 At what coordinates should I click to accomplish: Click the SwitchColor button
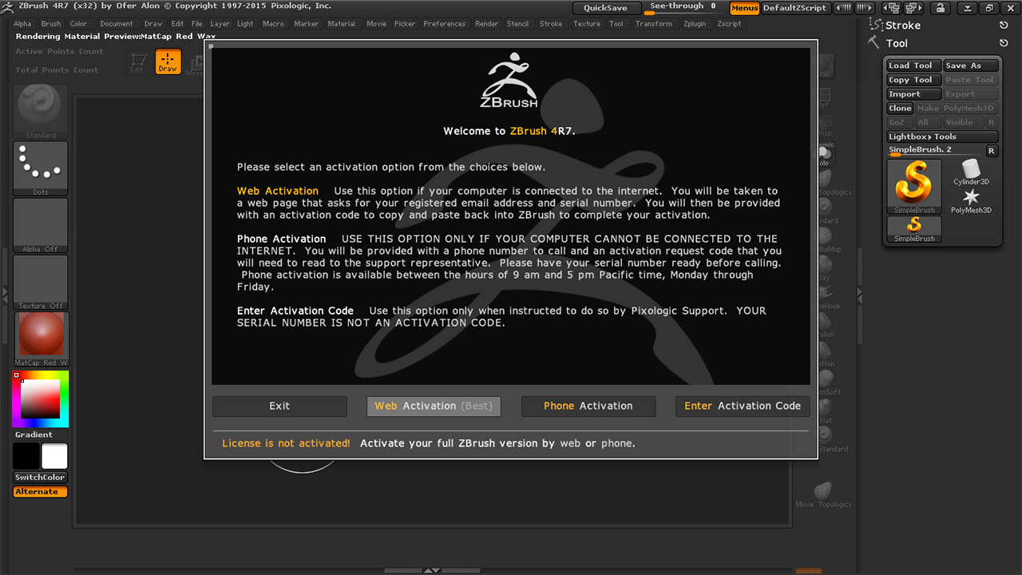[x=40, y=478]
